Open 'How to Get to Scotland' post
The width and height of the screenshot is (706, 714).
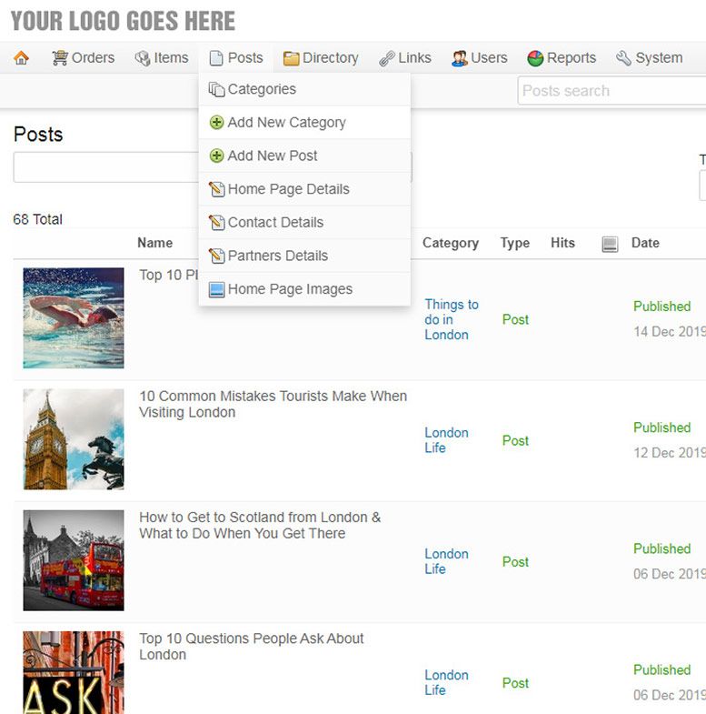tap(260, 525)
